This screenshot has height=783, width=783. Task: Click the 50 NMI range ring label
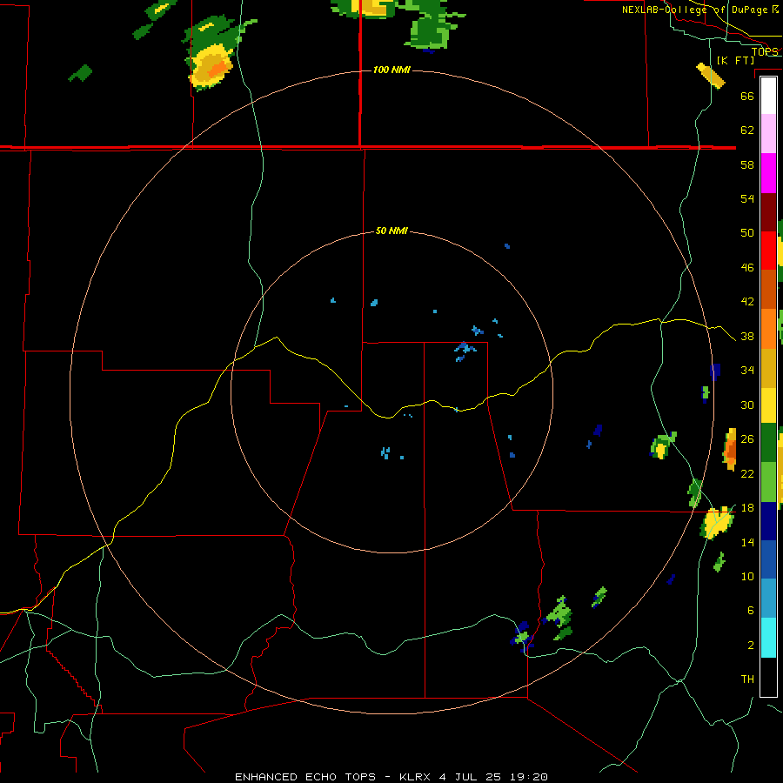(391, 231)
